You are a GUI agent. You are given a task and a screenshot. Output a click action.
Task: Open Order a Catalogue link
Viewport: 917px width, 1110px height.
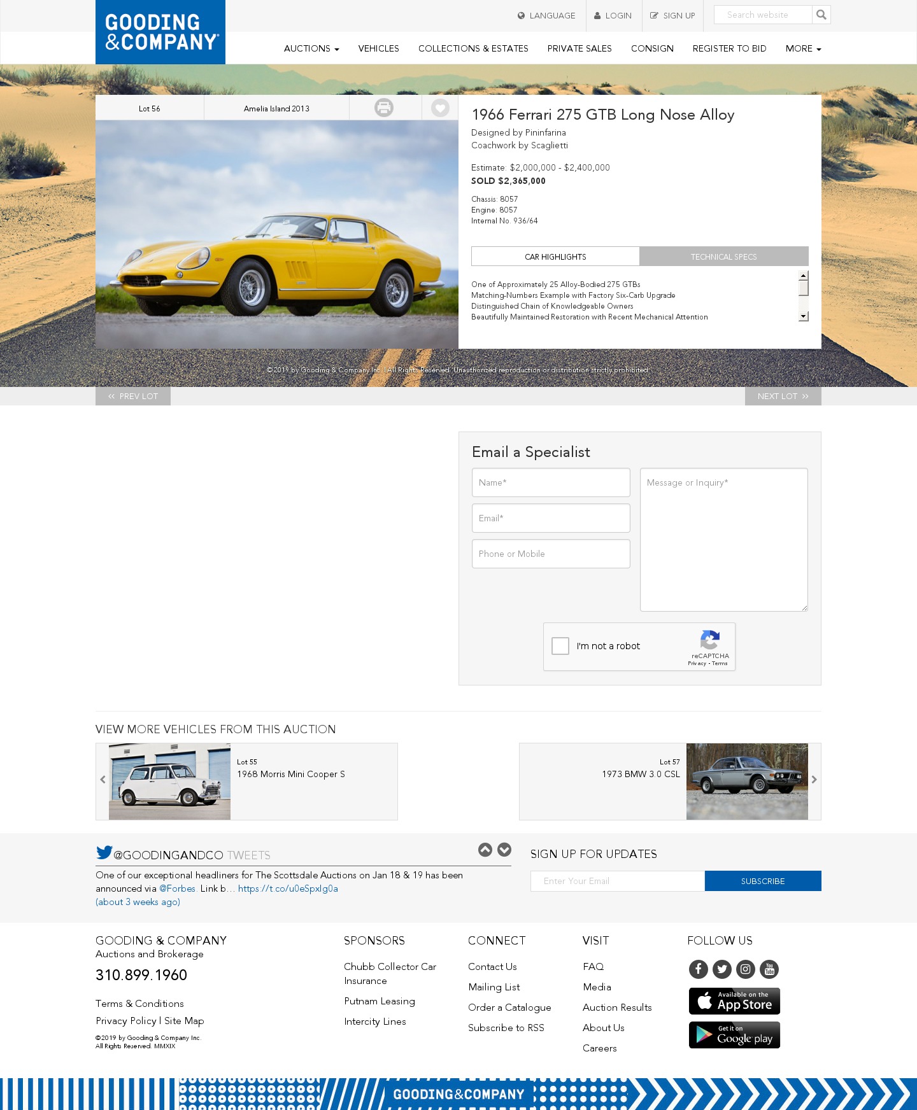coord(509,1008)
